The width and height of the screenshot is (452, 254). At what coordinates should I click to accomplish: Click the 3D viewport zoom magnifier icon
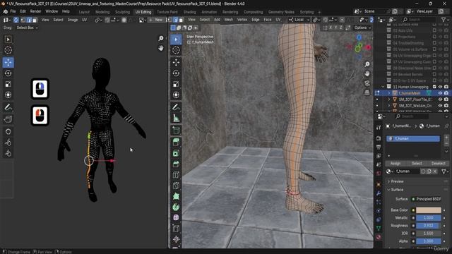tap(367, 64)
